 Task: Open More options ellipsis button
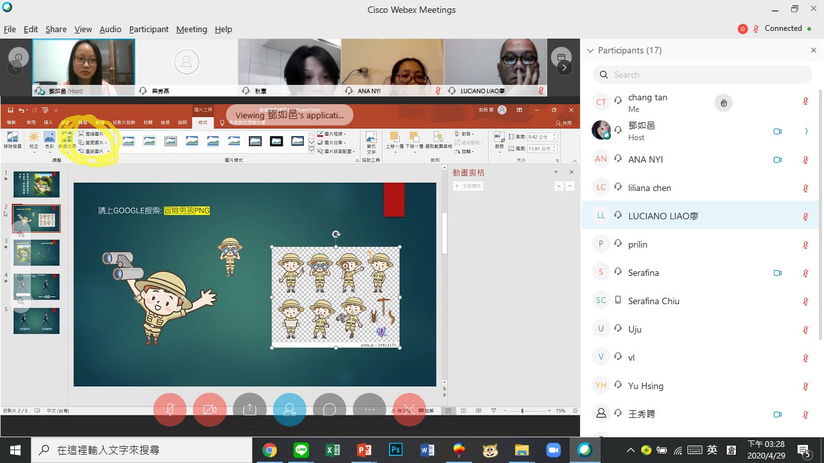coord(370,410)
